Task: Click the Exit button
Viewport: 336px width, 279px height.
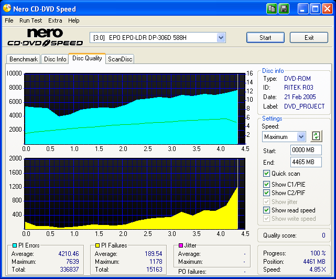Action: point(309,38)
